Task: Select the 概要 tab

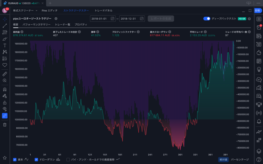Action: pos(16,24)
